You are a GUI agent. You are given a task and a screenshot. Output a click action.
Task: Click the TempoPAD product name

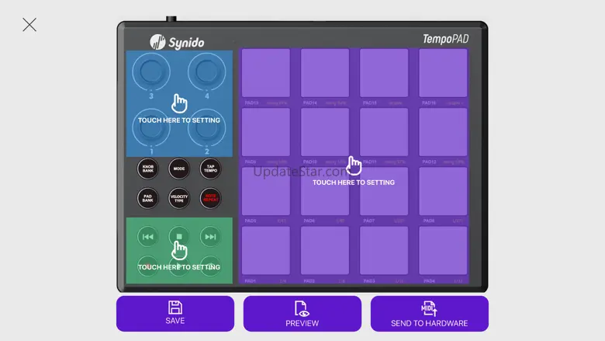point(446,39)
